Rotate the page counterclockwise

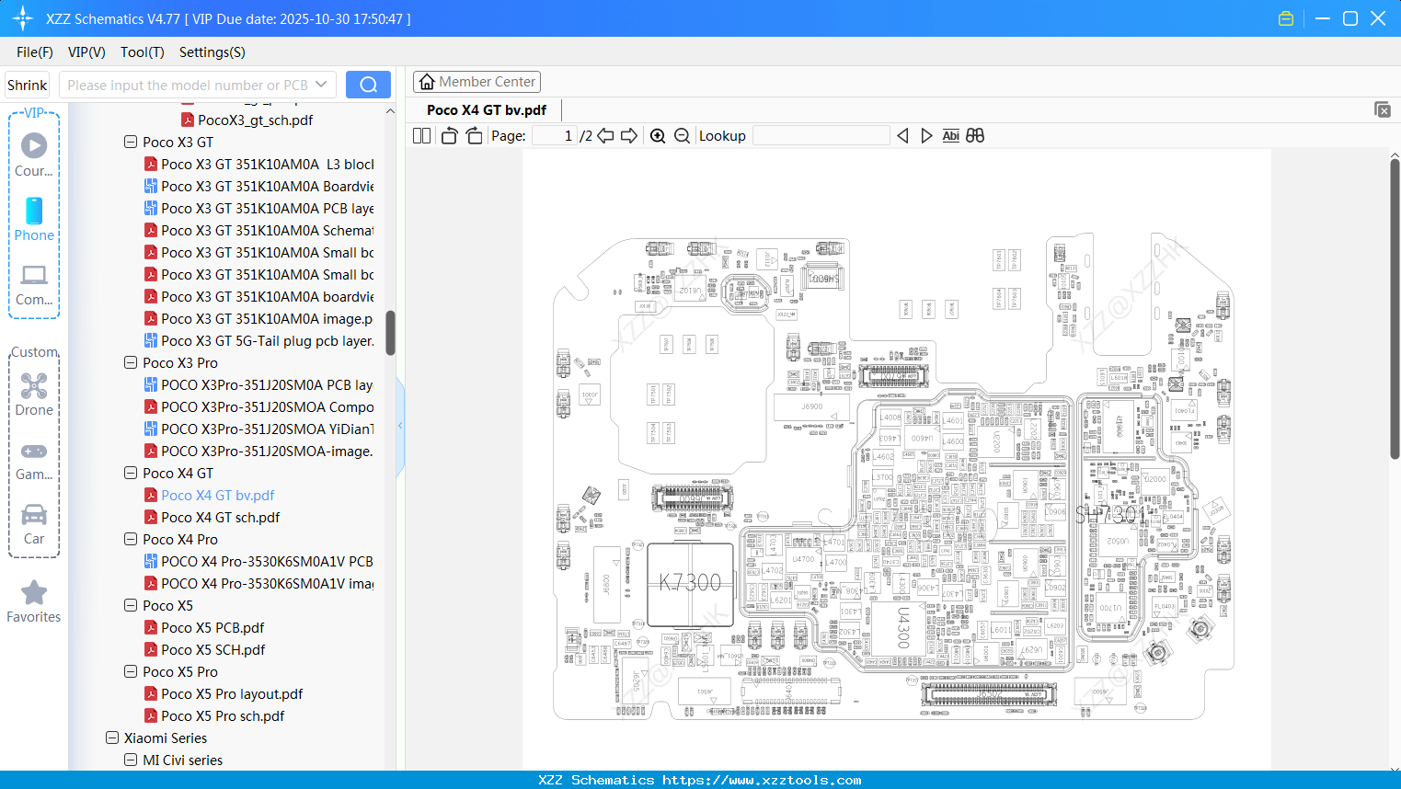pyautogui.click(x=449, y=135)
